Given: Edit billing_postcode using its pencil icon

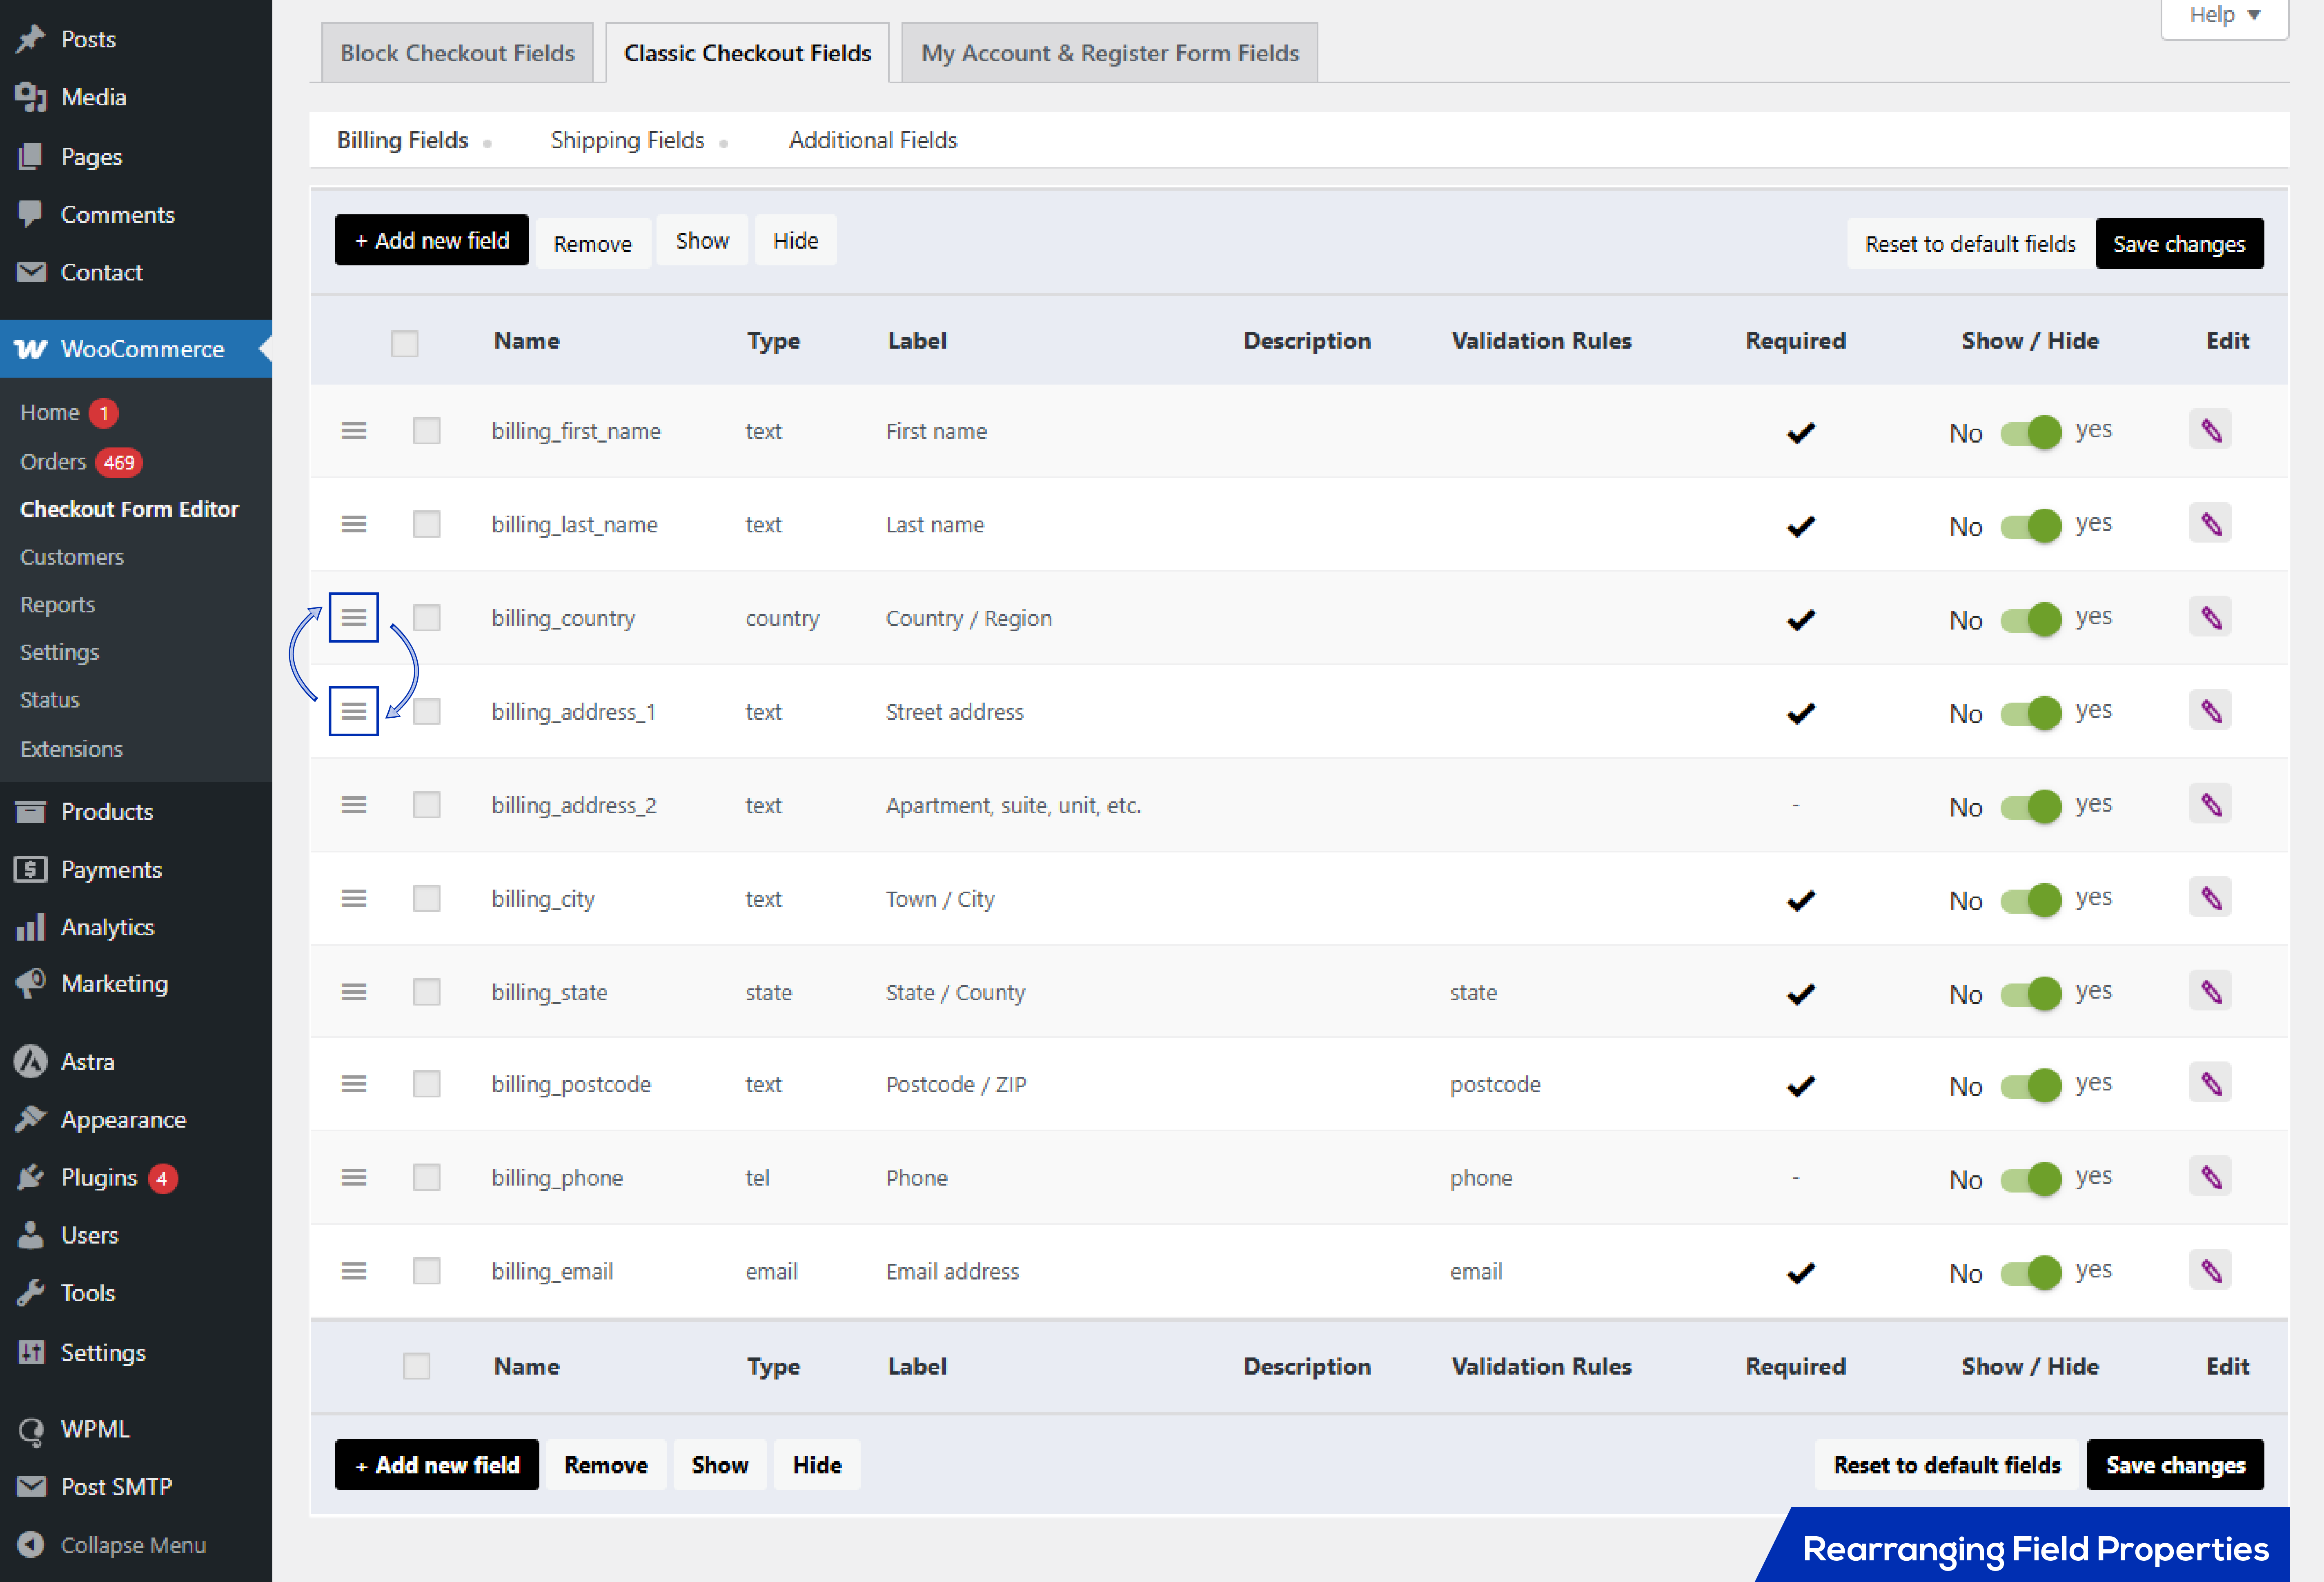Looking at the screenshot, I should [2210, 1083].
